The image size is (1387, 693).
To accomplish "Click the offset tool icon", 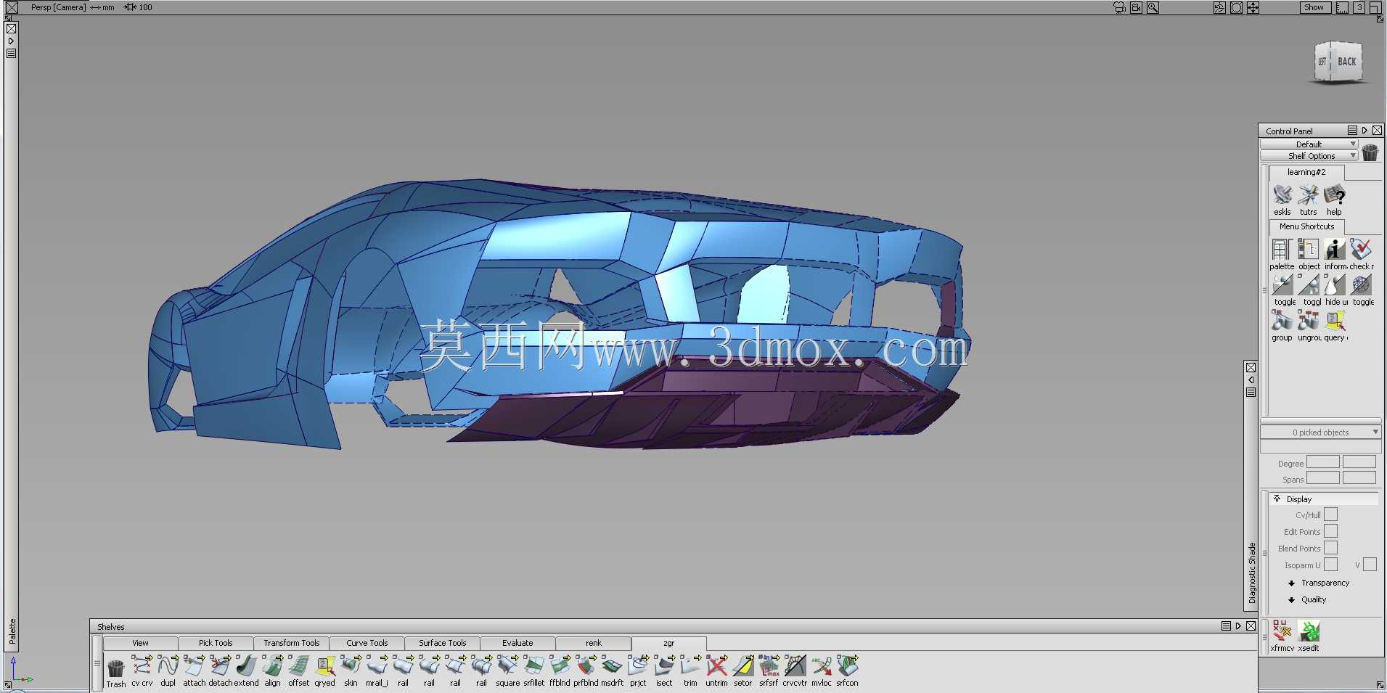I will click(x=299, y=665).
